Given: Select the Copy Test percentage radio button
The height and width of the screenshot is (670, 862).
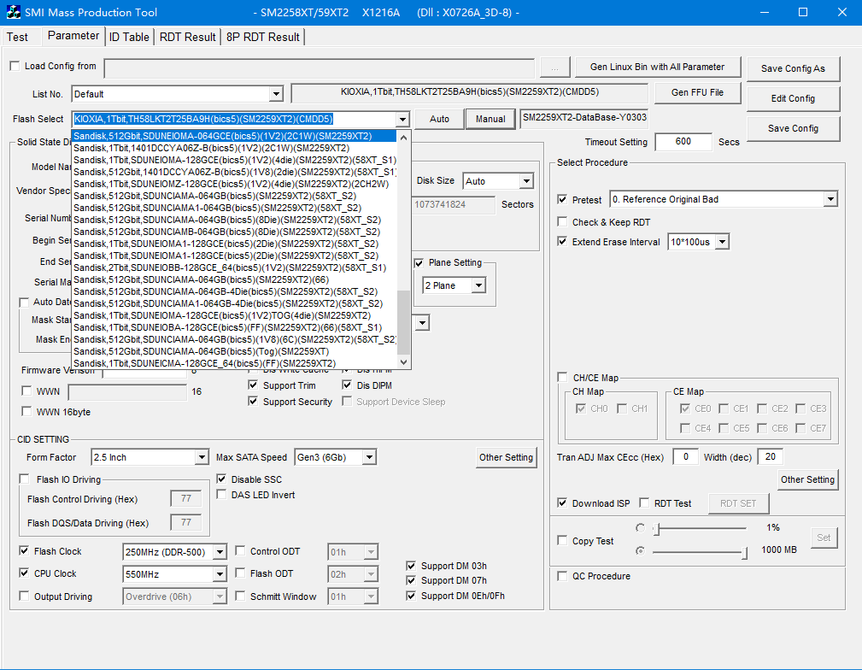Looking at the screenshot, I should click(641, 528).
